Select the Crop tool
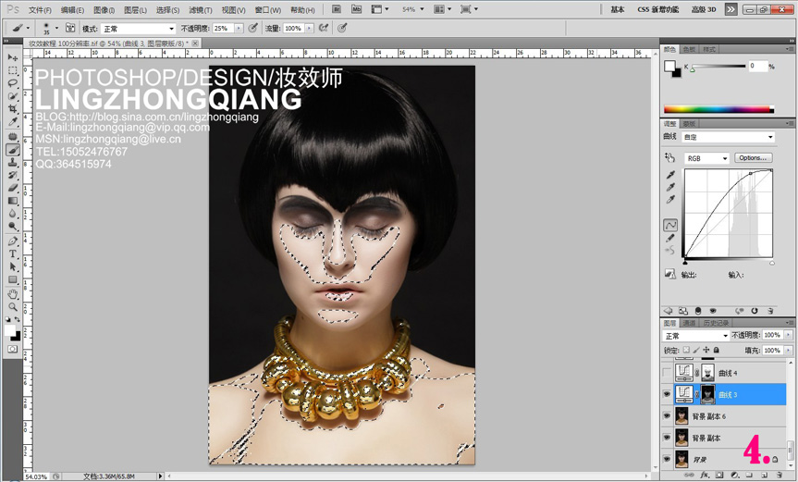 click(12, 108)
